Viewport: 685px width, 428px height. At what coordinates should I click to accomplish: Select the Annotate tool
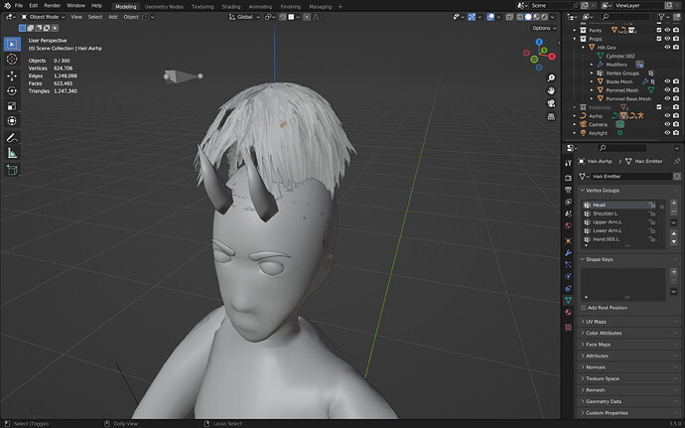pos(12,138)
